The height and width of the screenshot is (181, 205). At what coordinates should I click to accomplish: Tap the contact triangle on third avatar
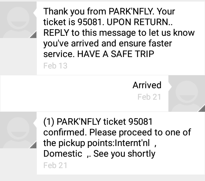click(33, 145)
